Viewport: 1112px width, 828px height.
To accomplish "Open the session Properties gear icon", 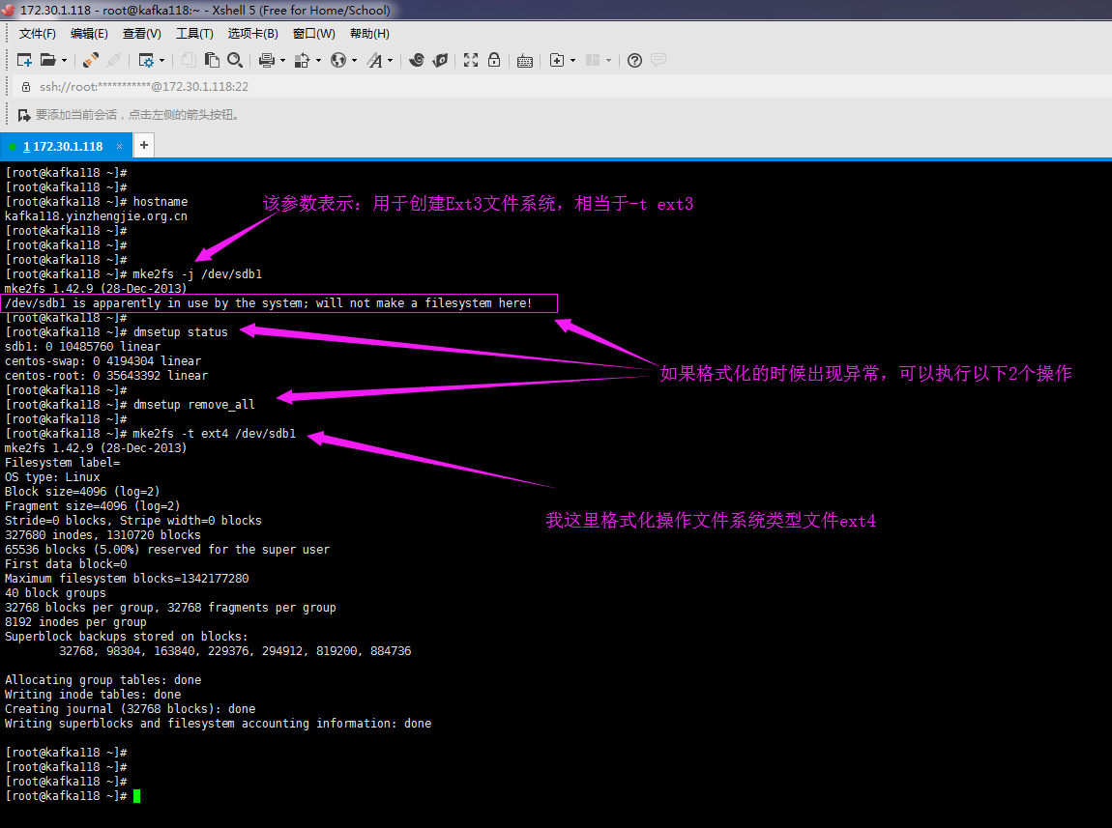I will pyautogui.click(x=146, y=60).
